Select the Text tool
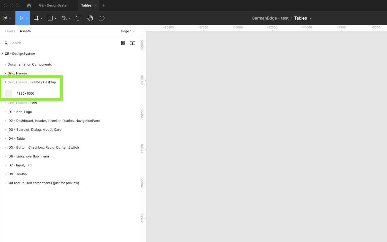387x242 pixels. (x=78, y=18)
